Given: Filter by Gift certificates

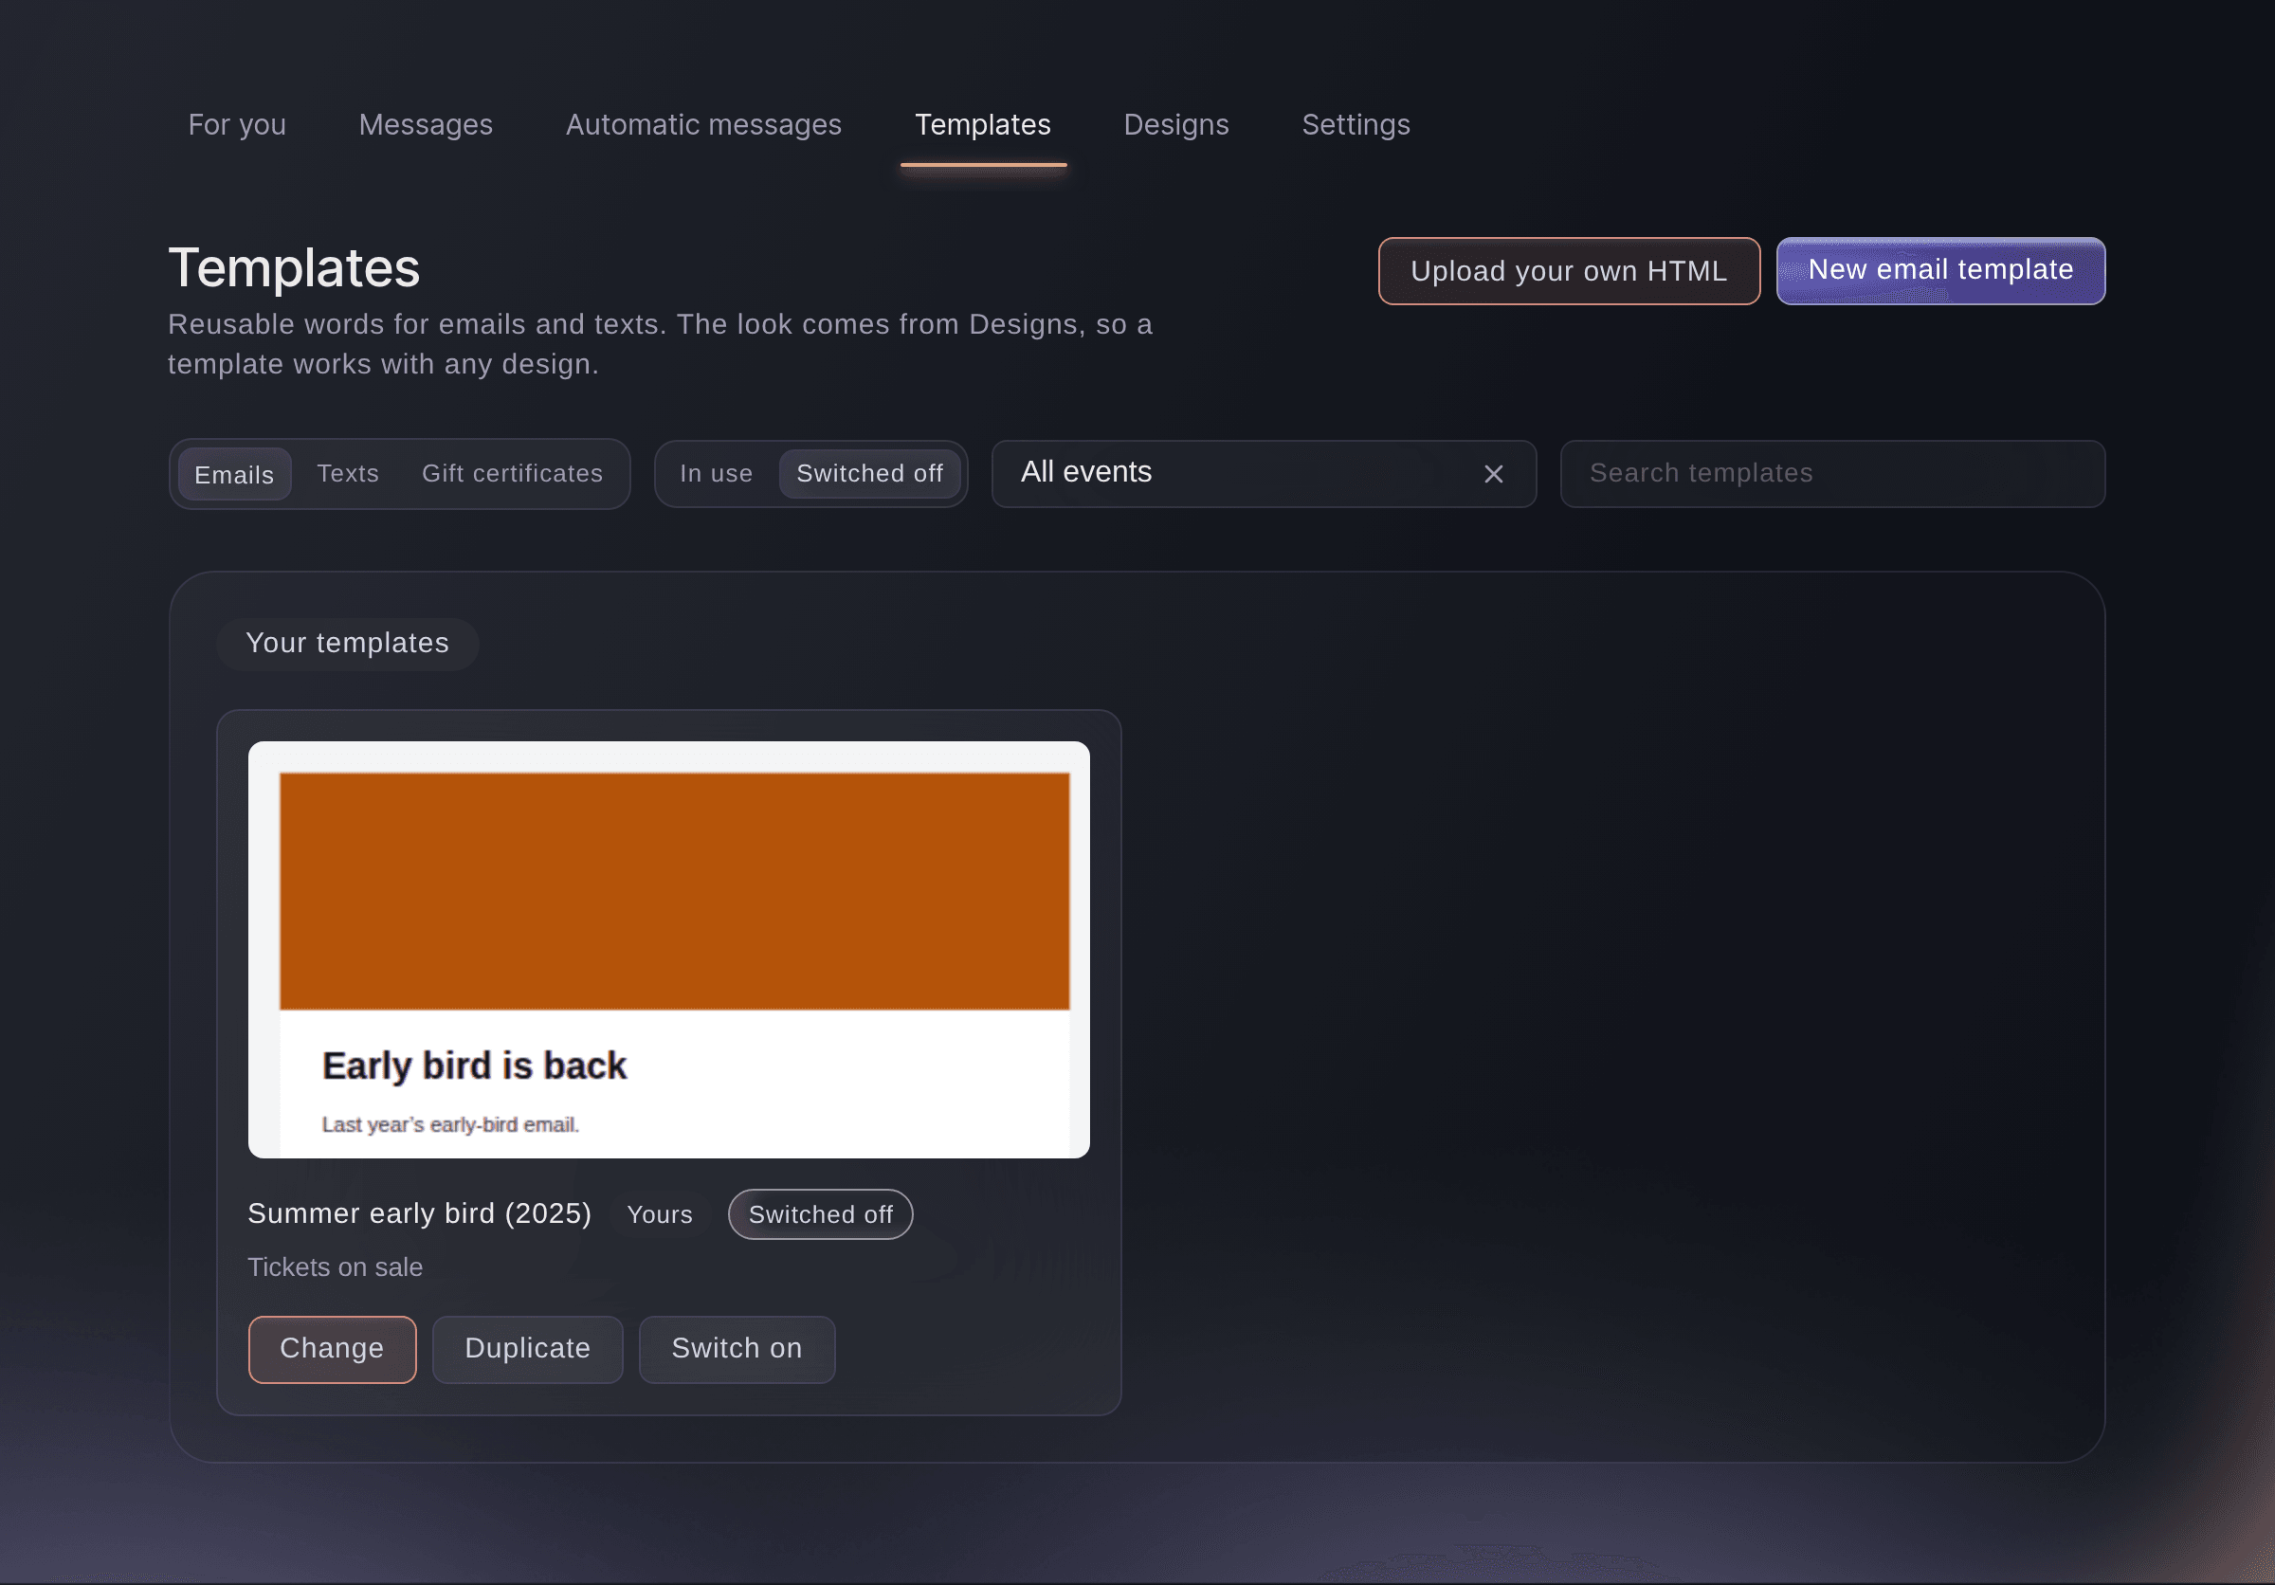Looking at the screenshot, I should tap(512, 474).
